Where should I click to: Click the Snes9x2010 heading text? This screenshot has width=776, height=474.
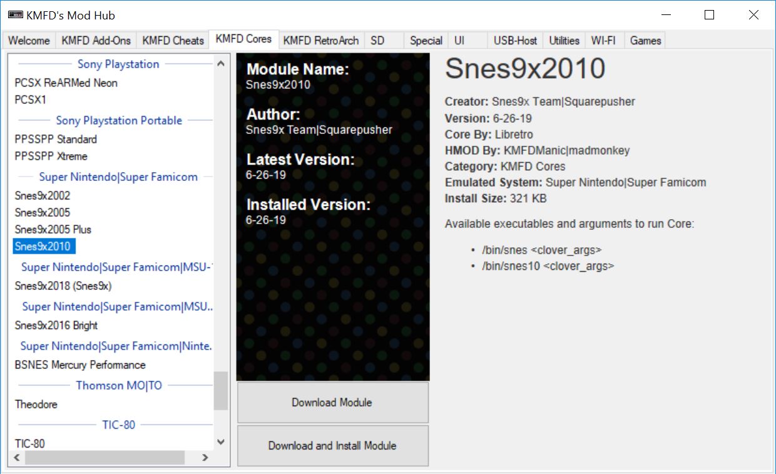(x=525, y=68)
